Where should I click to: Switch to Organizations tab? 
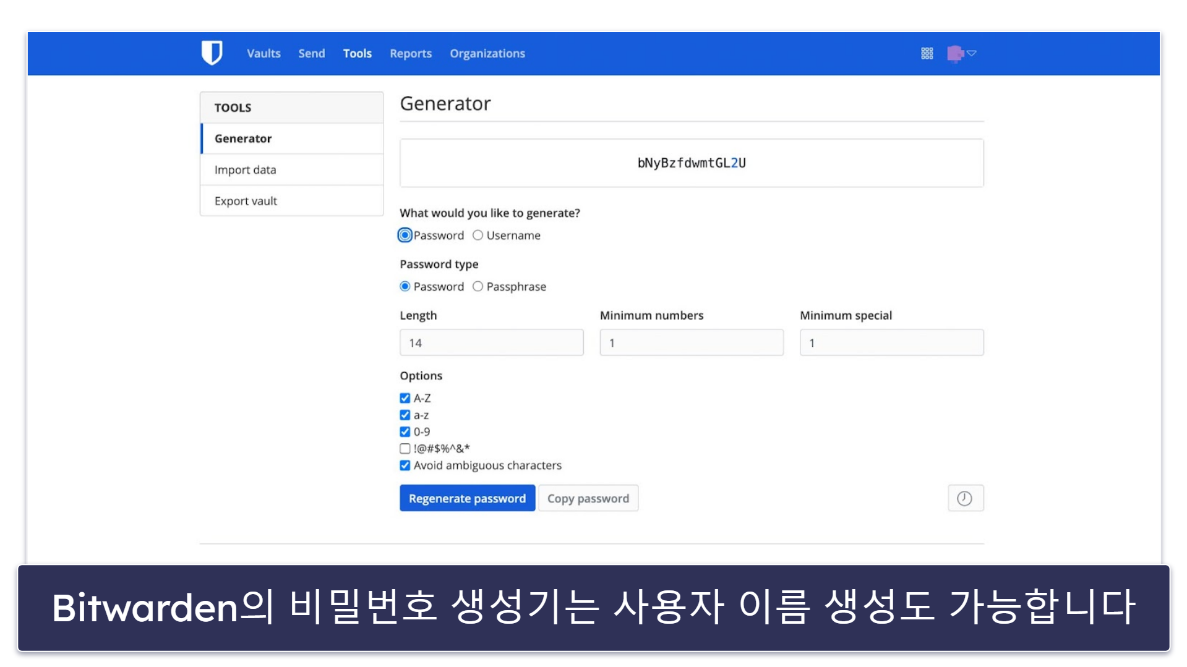(487, 54)
